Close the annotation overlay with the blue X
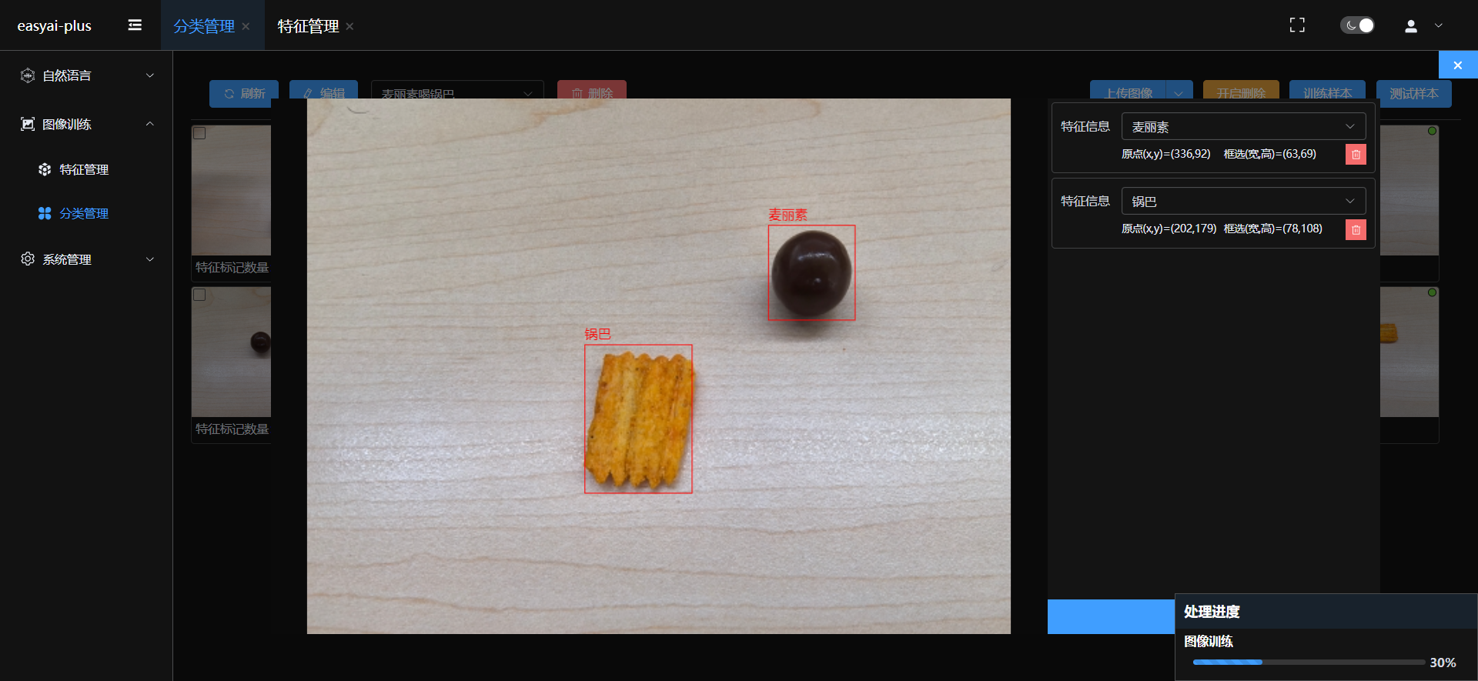This screenshot has width=1478, height=681. click(1457, 65)
